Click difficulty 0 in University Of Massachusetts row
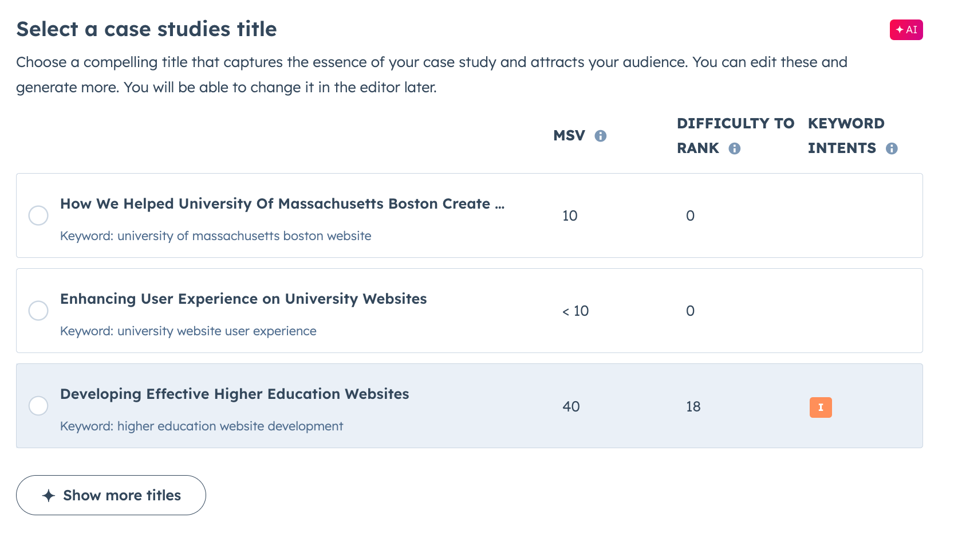Screen dimensions: 954x533 [x=690, y=215]
